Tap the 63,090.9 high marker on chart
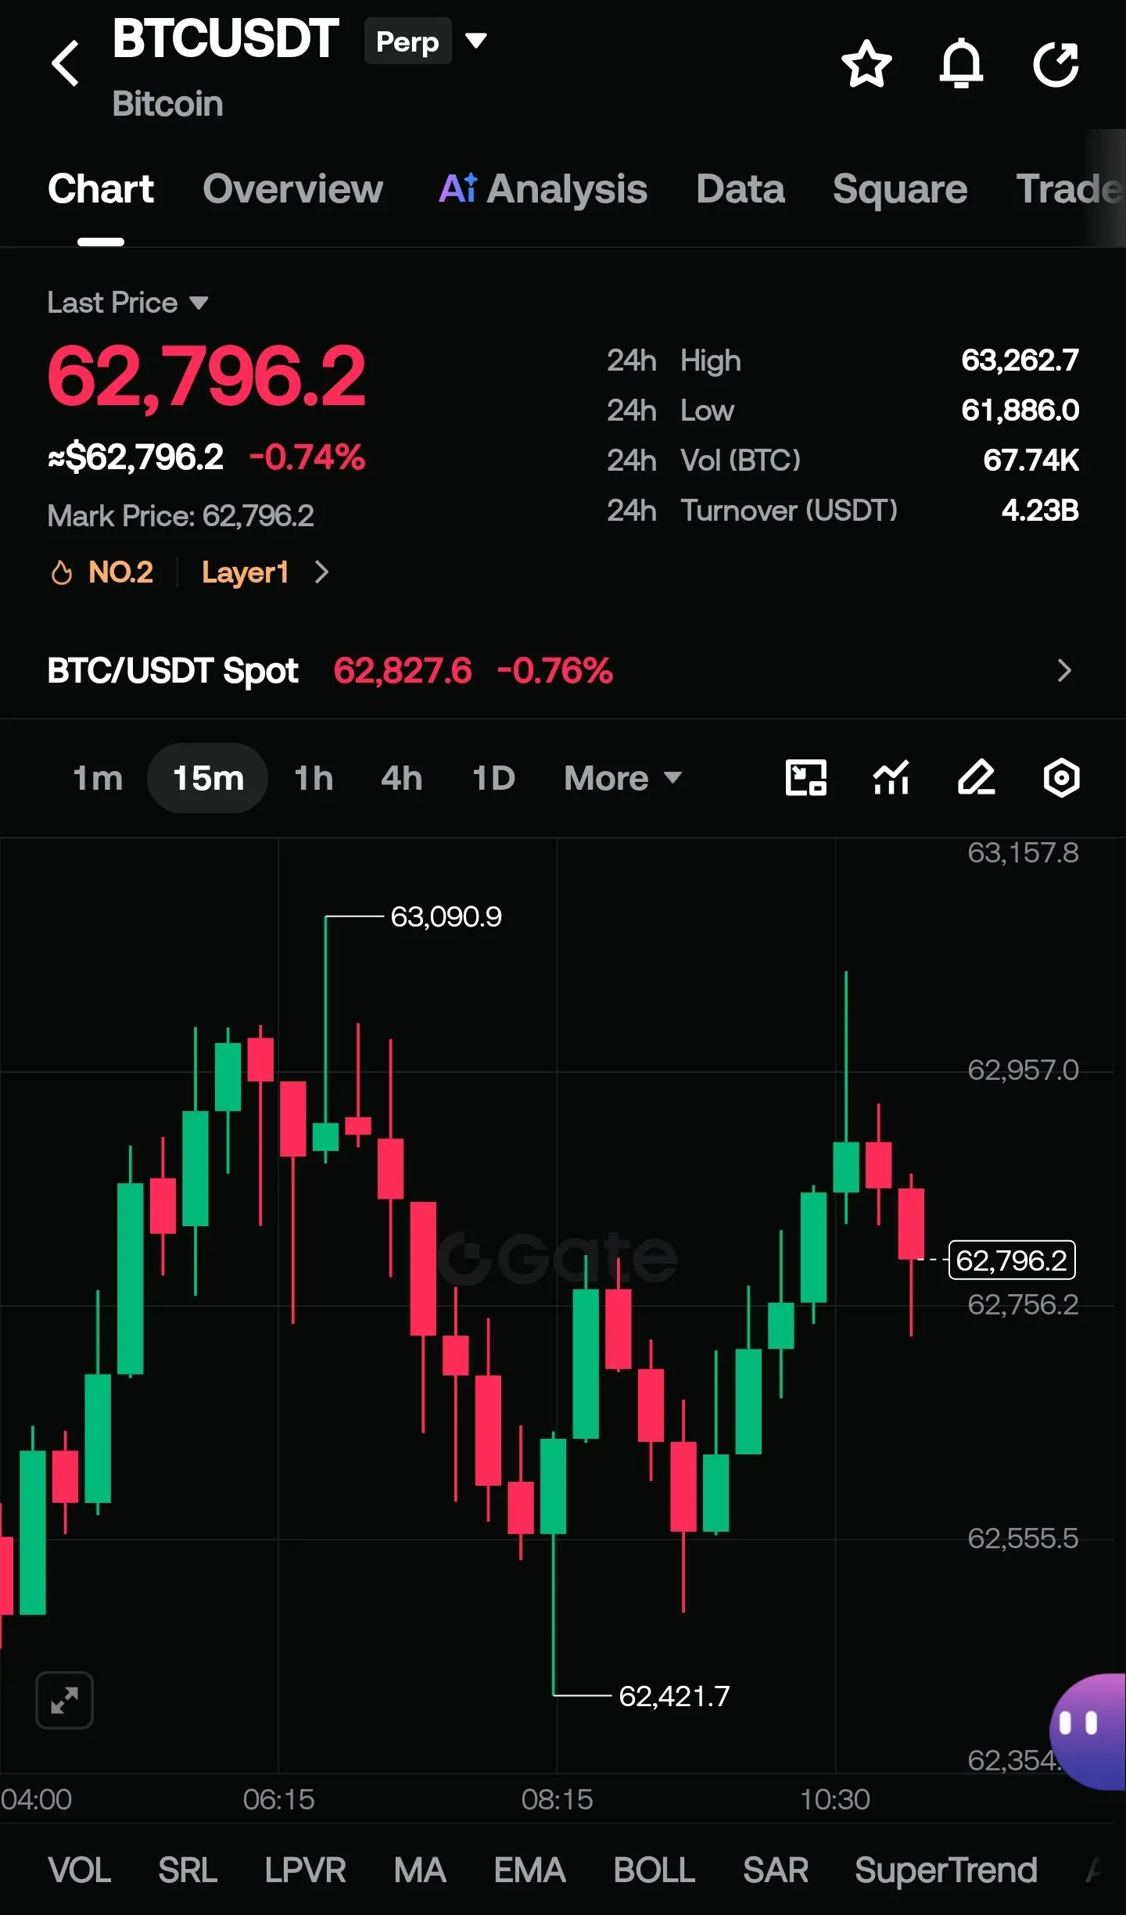This screenshot has width=1126, height=1915. click(x=446, y=916)
